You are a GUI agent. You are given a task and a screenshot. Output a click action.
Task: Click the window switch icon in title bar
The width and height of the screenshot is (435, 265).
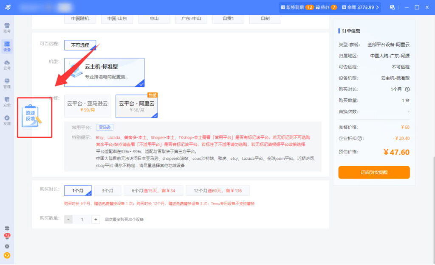(x=392, y=7)
